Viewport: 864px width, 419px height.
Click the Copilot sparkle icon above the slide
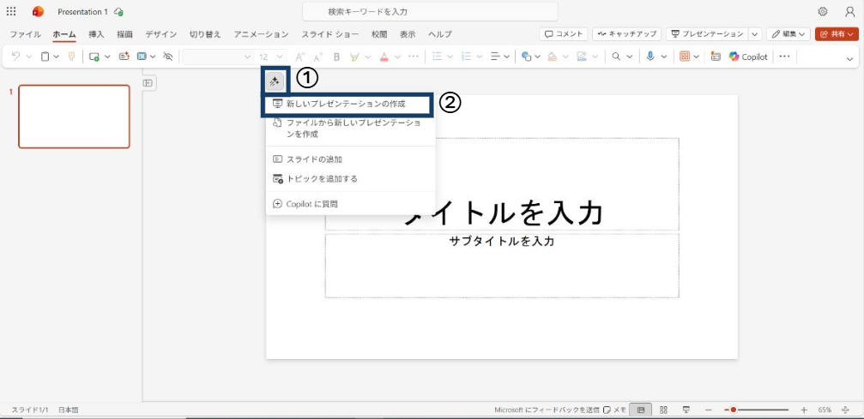tap(275, 81)
